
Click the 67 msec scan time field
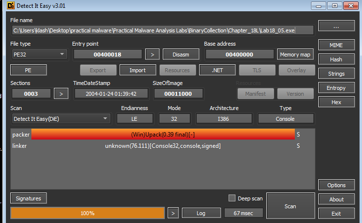pos(243,213)
